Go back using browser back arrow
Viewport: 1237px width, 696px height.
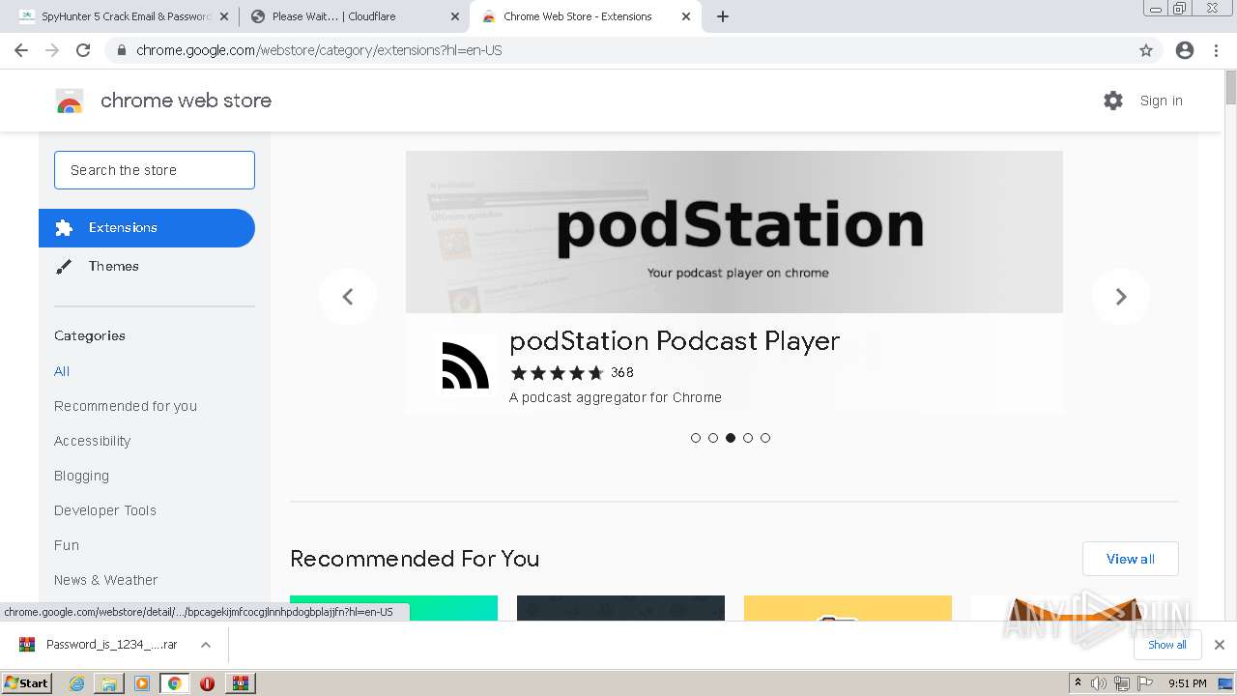tap(21, 50)
